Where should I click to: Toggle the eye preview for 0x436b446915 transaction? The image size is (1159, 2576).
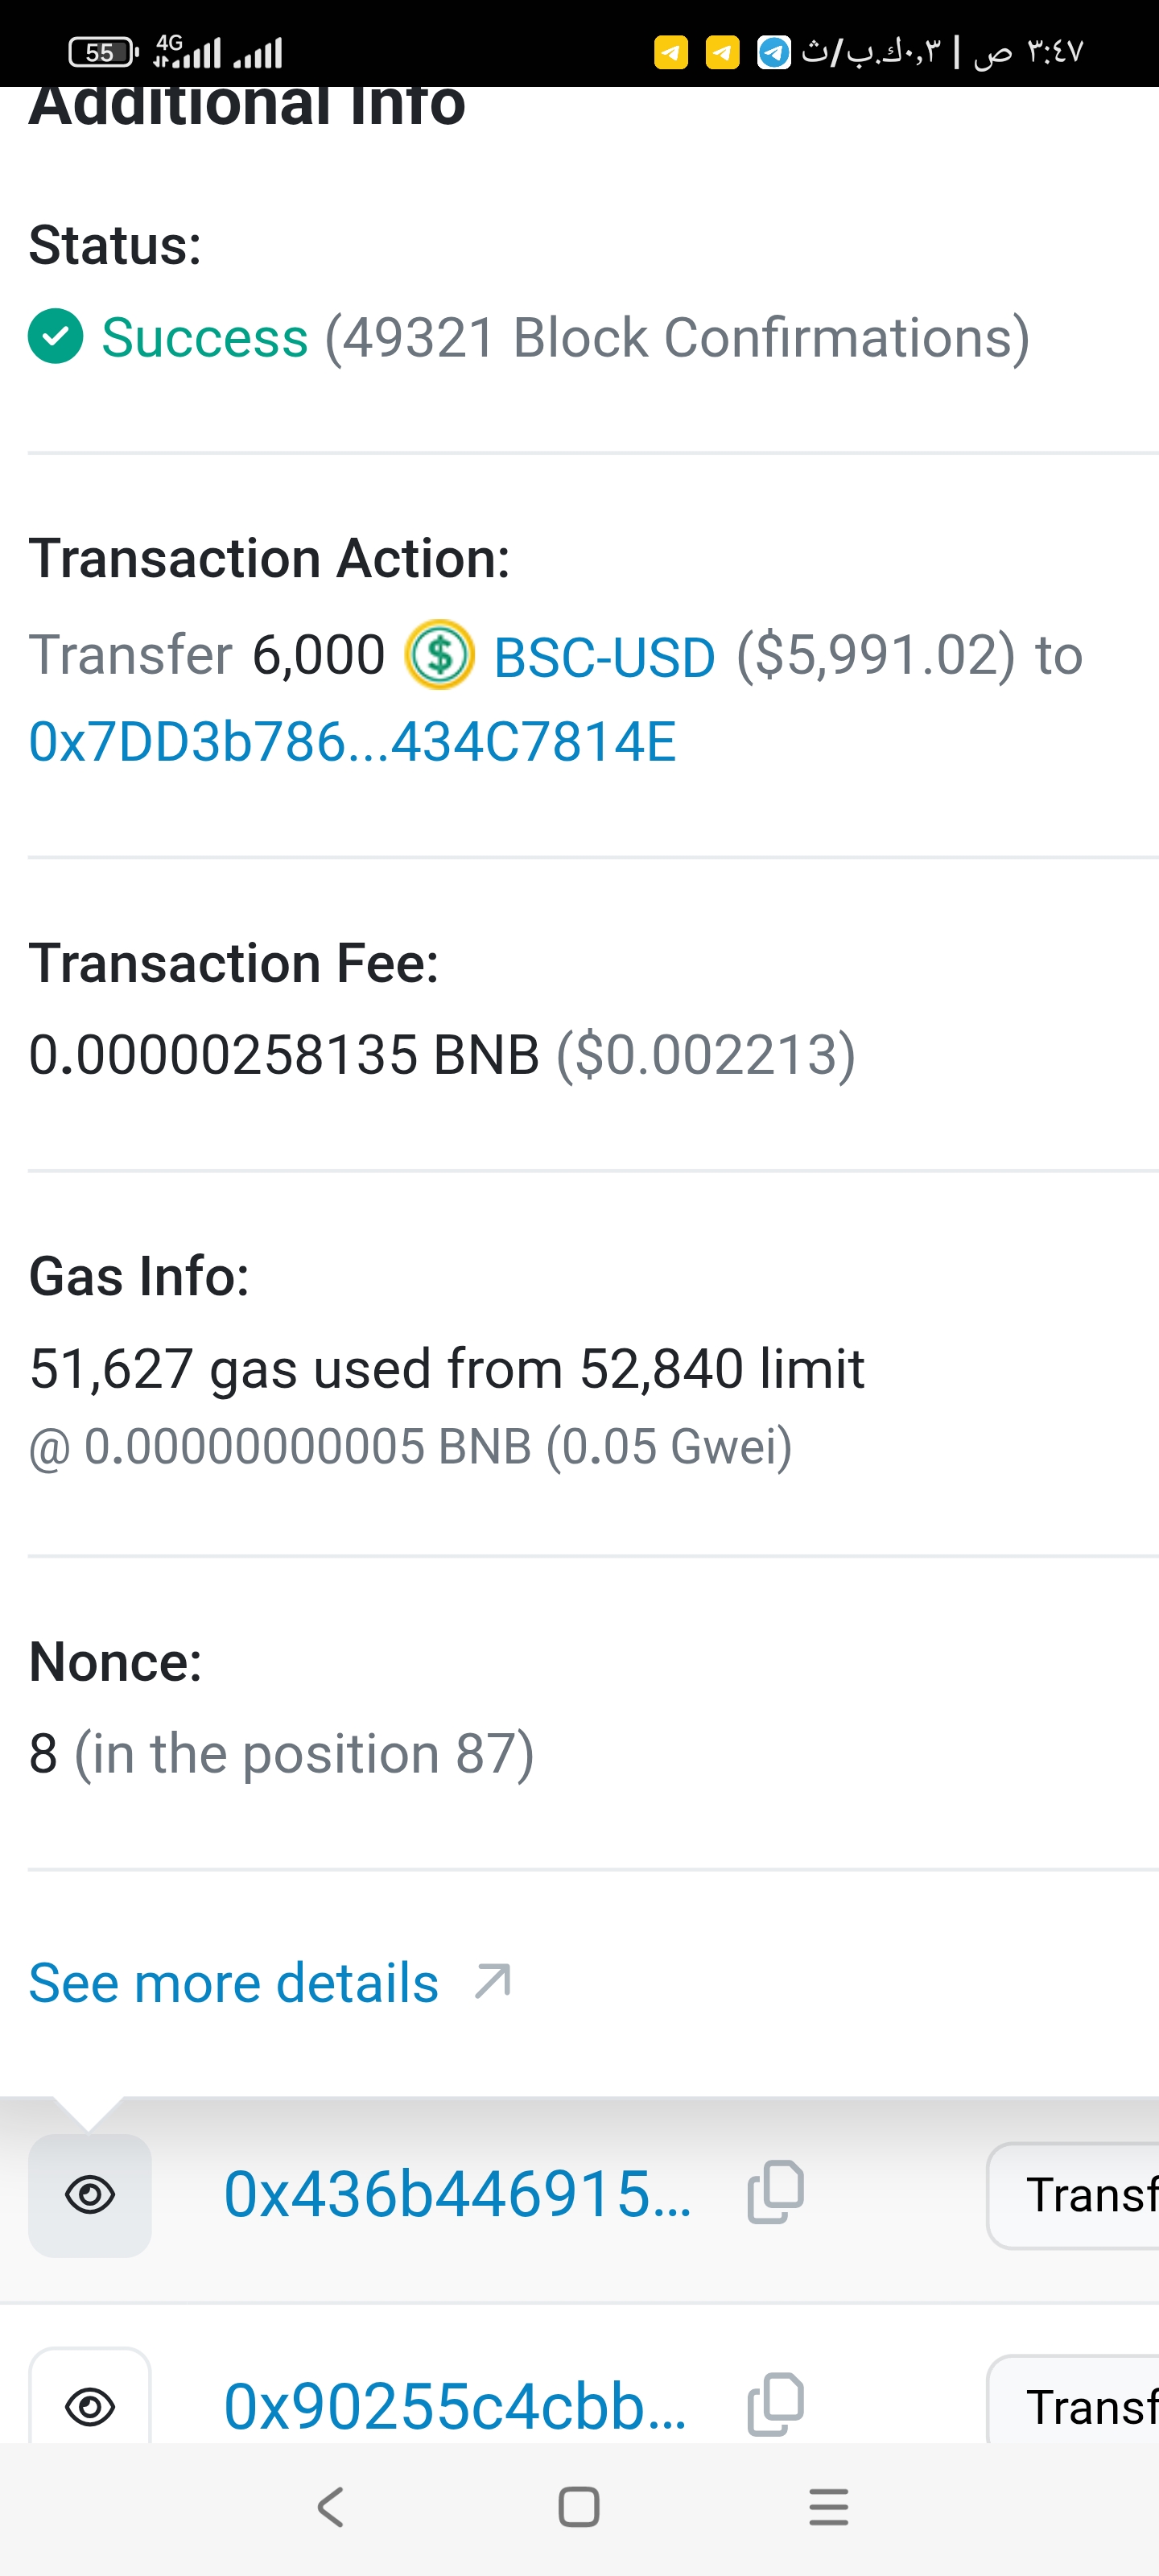tap(90, 2195)
